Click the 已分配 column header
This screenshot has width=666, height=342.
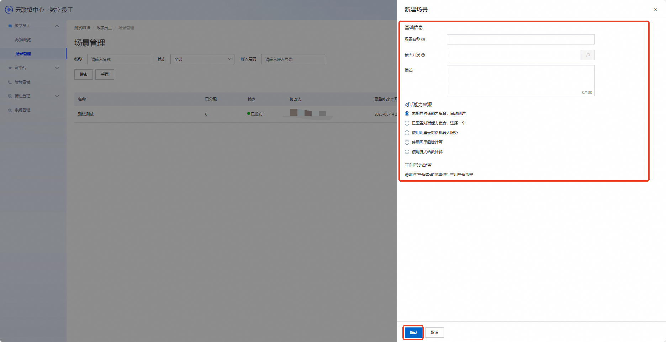click(x=211, y=100)
